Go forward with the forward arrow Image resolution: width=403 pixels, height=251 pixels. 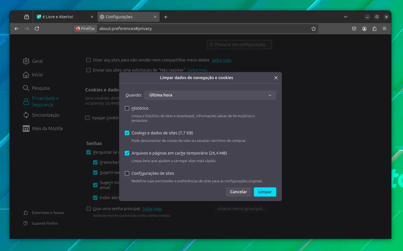[x=27, y=29]
